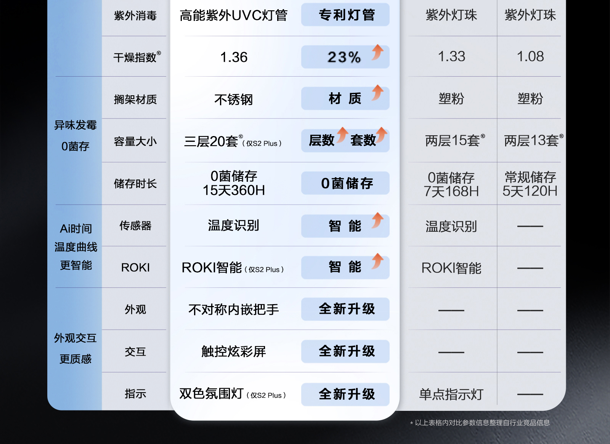Click the arrow on the 温度识别 row's 智能 badge
This screenshot has height=444, width=610.
[377, 220]
